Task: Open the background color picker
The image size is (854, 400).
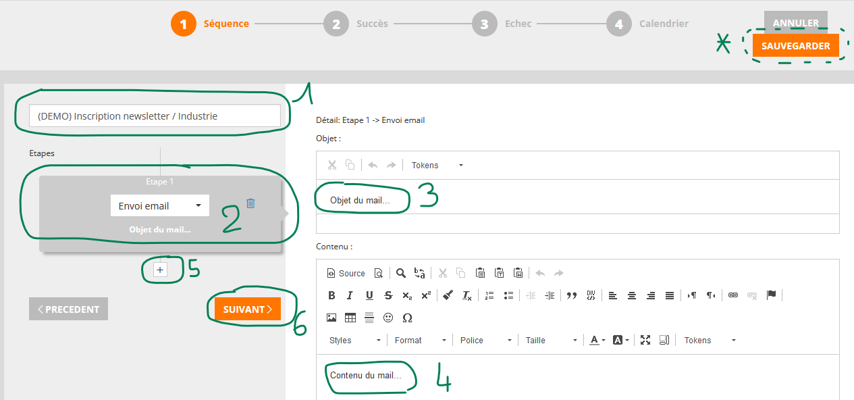Action: click(x=621, y=340)
